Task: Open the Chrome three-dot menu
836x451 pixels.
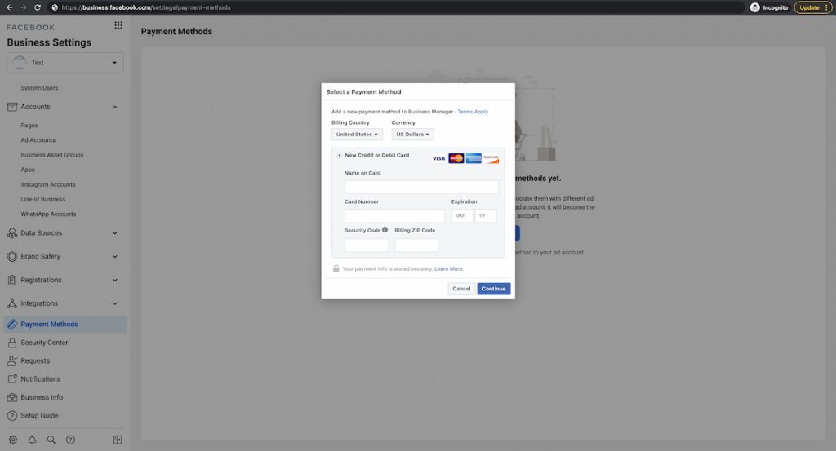Action: (826, 7)
